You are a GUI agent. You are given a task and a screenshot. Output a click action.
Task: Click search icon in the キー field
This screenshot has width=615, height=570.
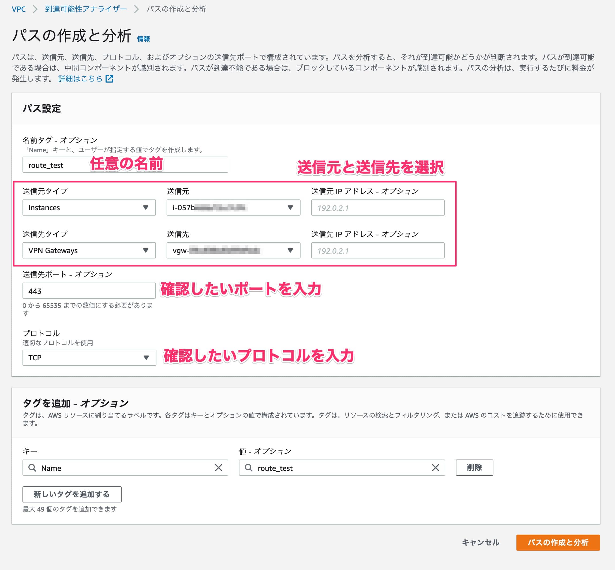(x=32, y=468)
